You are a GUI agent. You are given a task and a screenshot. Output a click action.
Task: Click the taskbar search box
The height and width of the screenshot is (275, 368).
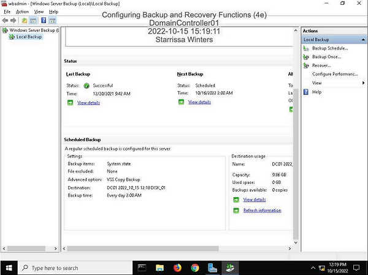75,268
